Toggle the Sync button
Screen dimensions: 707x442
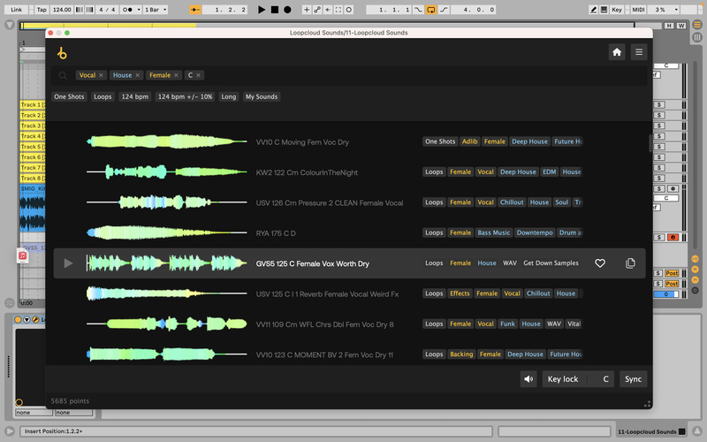tap(633, 379)
